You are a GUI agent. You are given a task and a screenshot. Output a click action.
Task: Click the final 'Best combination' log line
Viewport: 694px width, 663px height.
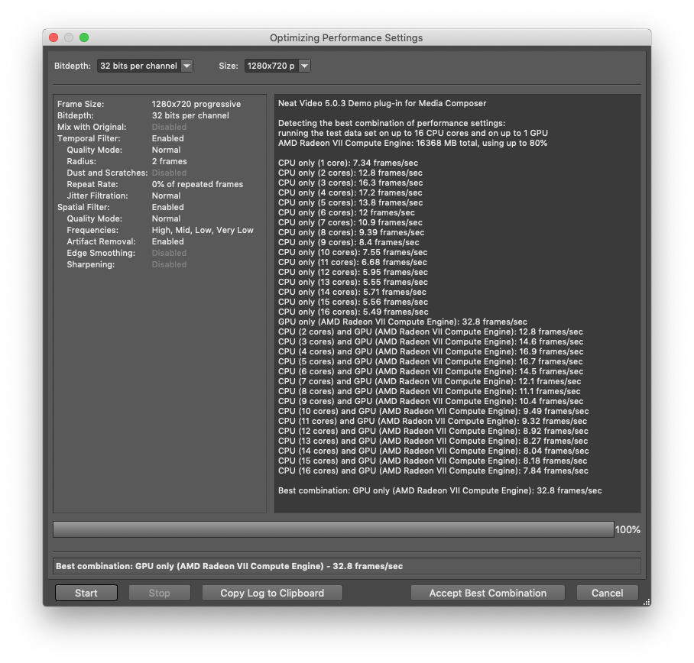[440, 491]
